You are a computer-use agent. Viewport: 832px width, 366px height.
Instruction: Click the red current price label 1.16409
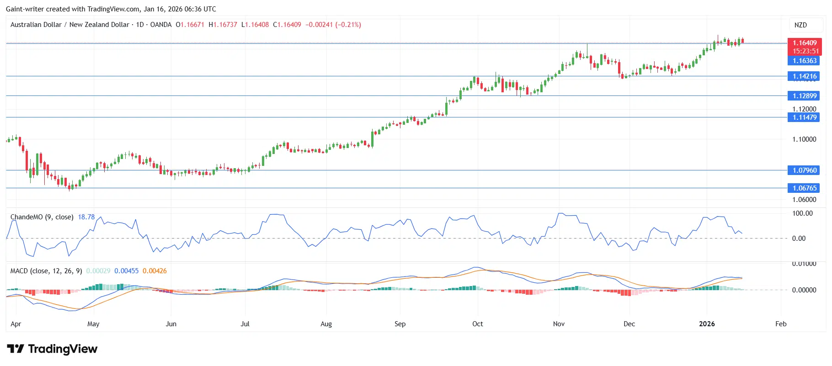point(804,43)
